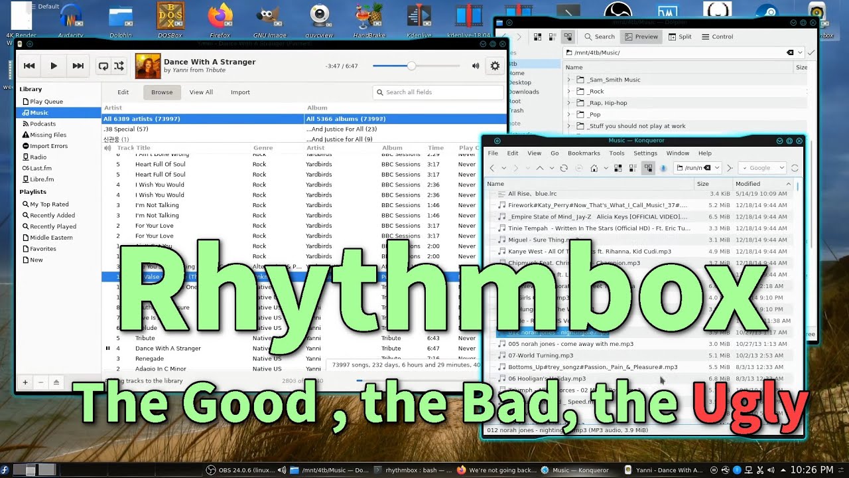Click the Konqueror Home icon
The height and width of the screenshot is (478, 849).
click(x=595, y=169)
